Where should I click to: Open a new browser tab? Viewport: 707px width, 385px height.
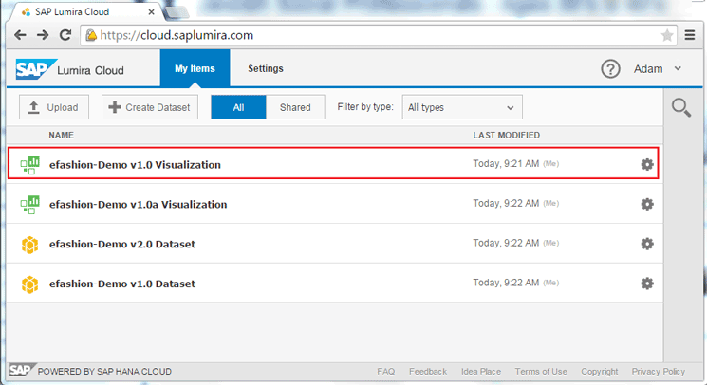click(177, 13)
